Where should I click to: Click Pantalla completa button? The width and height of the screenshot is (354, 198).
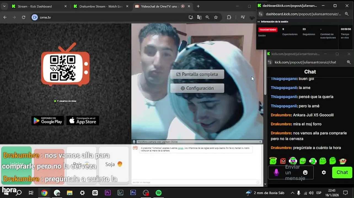click(x=197, y=74)
